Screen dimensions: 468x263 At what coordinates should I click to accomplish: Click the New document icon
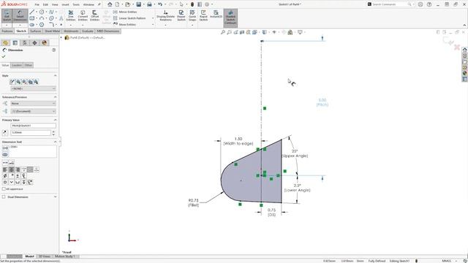117,4
